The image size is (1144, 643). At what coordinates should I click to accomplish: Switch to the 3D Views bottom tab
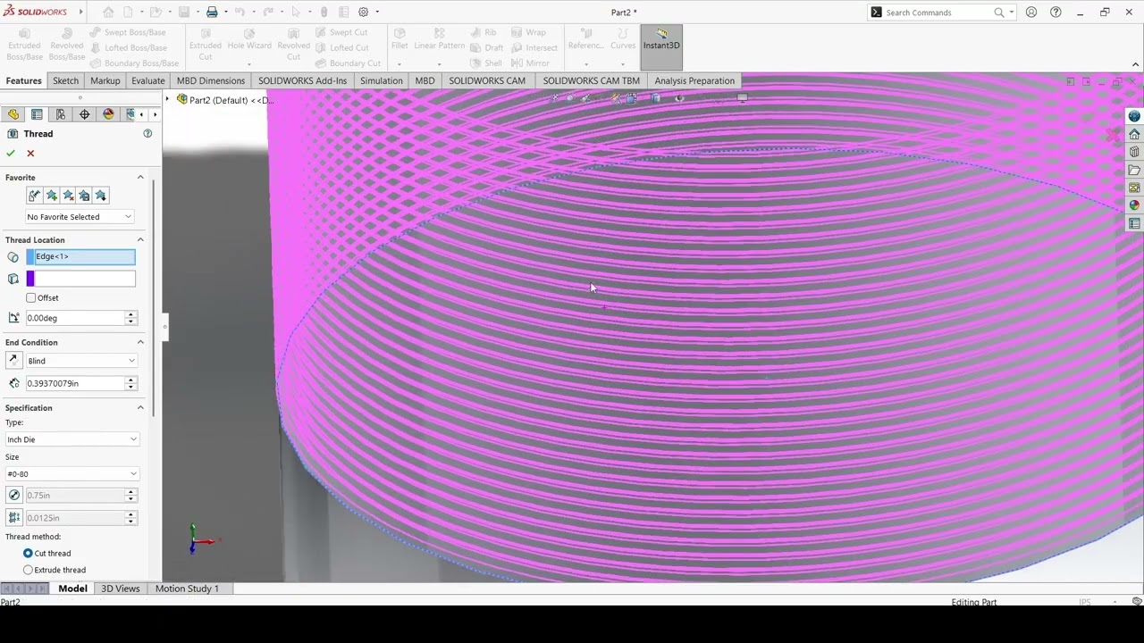[121, 589]
